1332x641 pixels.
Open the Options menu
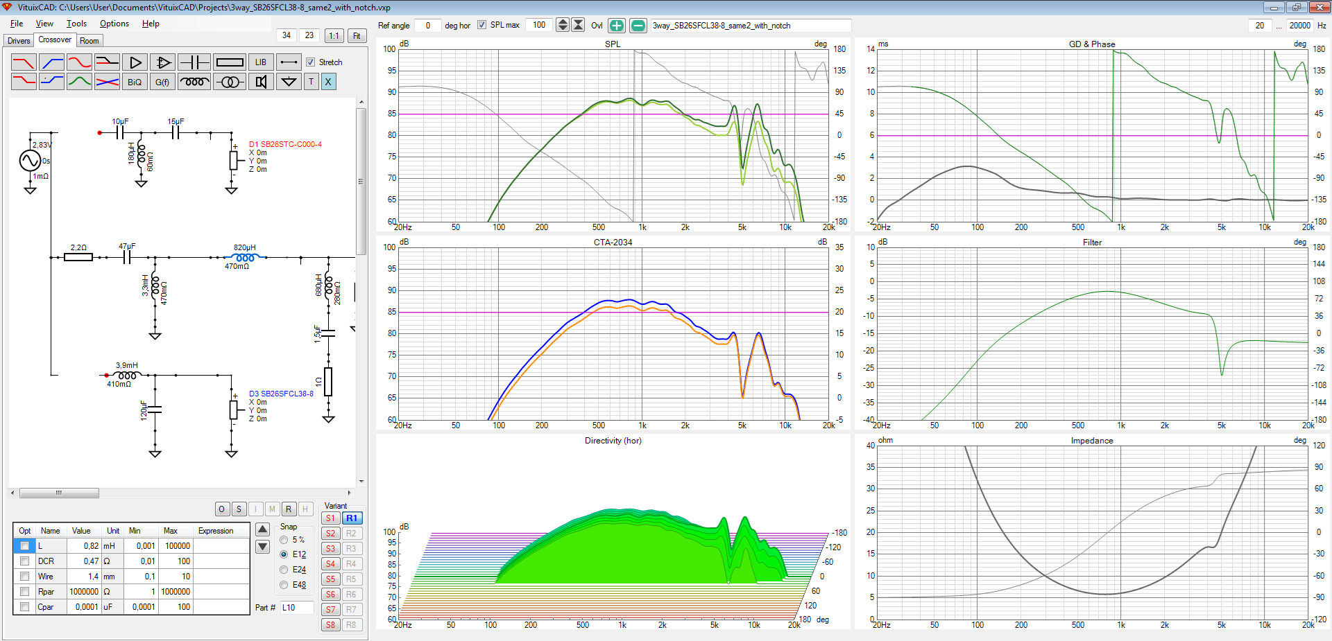click(x=114, y=24)
